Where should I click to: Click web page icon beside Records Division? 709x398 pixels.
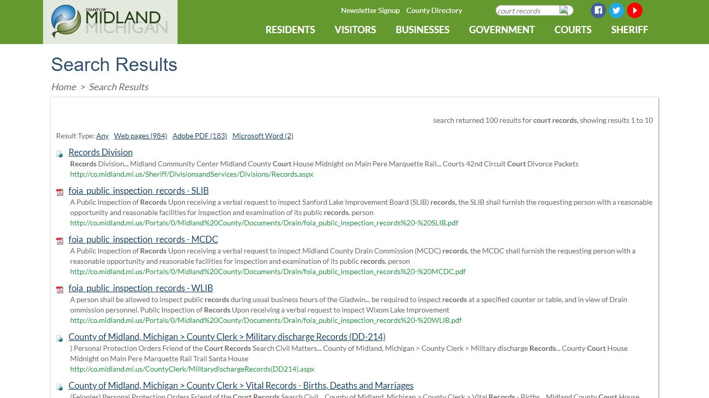tap(60, 153)
